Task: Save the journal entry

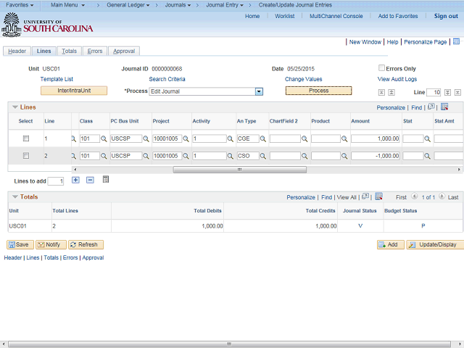Action: tap(20, 245)
